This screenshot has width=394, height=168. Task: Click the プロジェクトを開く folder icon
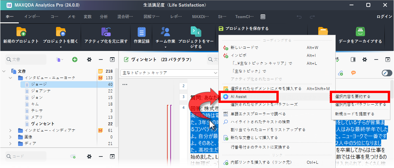coord(61,32)
